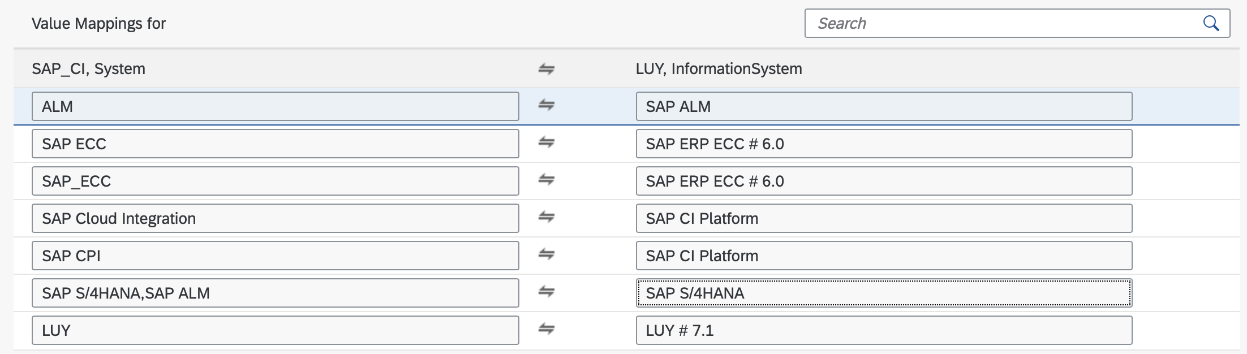This screenshot has width=1247, height=354.
Task: Edit the SAP S/4HANA,SAP ALM source field
Action: click(x=275, y=293)
